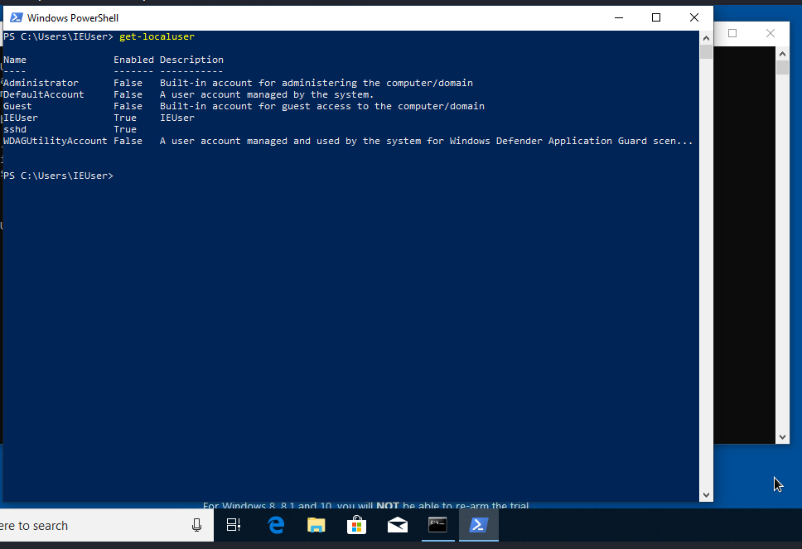Open the Mail app on the taskbar
Viewport: 802px width, 549px height.
click(398, 525)
